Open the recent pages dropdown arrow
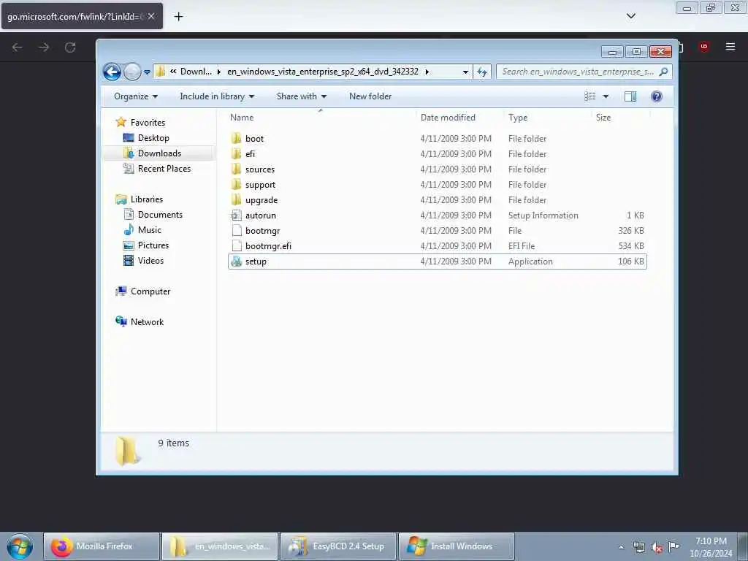This screenshot has height=561, width=748. point(147,72)
